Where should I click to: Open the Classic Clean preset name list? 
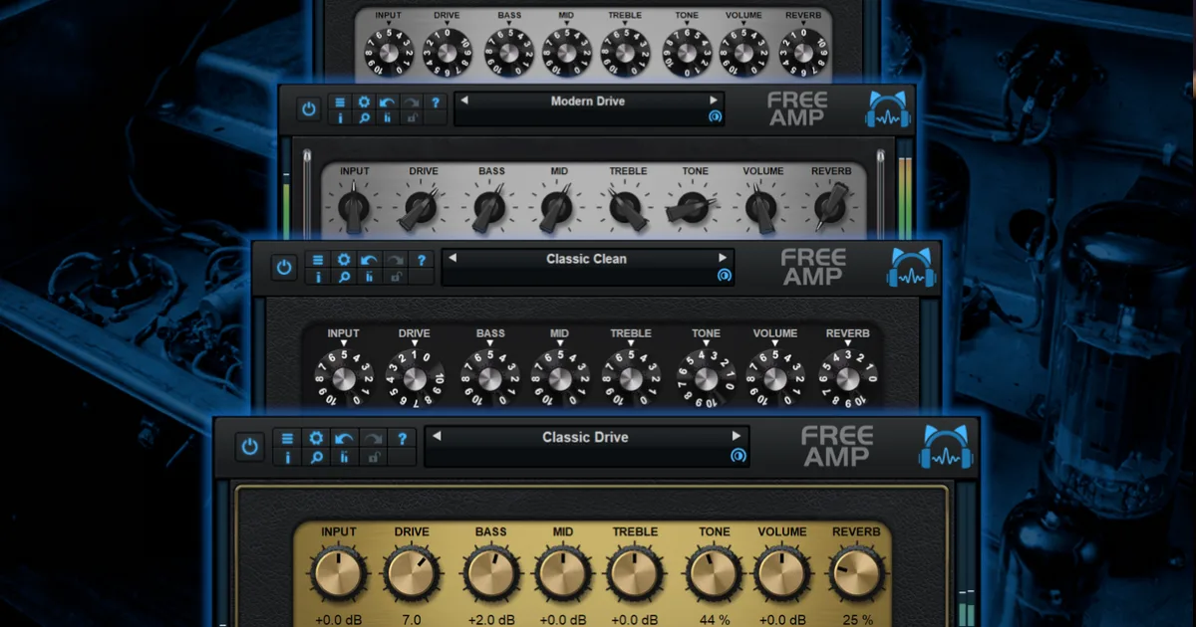(x=586, y=259)
